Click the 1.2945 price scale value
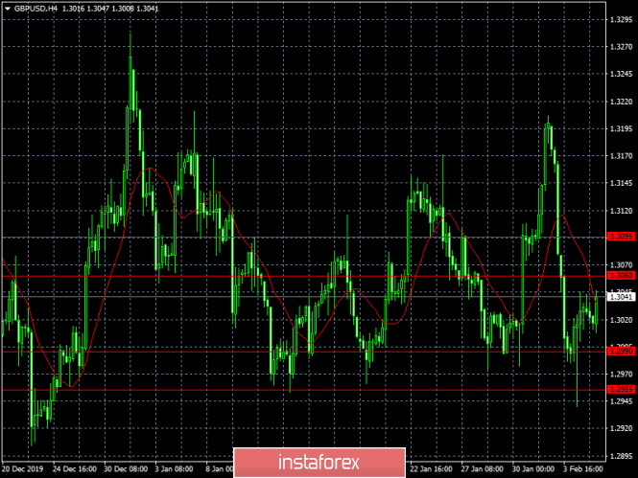Viewport: 638px width, 478px height. click(622, 401)
